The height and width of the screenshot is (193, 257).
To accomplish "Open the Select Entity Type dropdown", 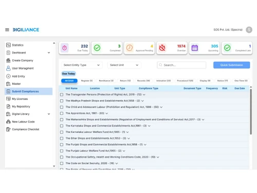I will [x=82, y=65].
